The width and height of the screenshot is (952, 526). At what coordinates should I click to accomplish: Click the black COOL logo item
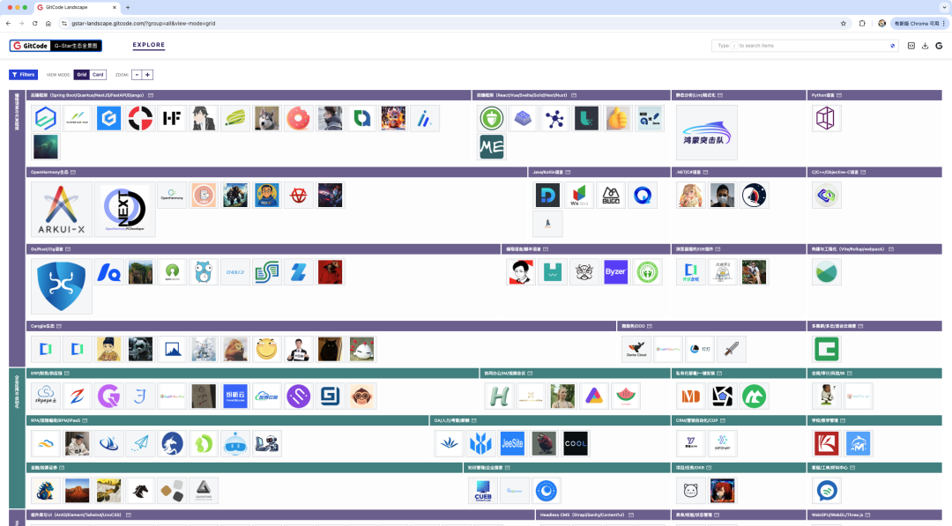pyautogui.click(x=576, y=443)
